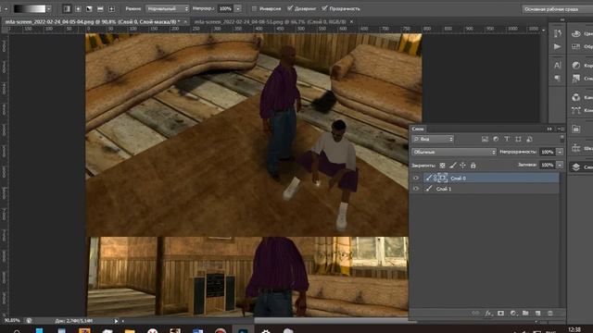Delete layer with trash icon
Image resolution: width=593 pixels, height=333 pixels.
[550, 313]
